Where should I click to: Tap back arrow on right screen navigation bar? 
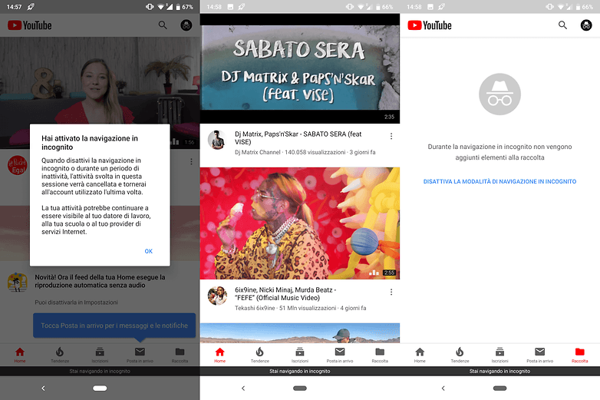[x=443, y=388]
